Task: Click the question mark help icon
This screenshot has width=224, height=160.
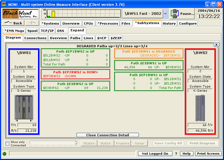Action: click(176, 154)
